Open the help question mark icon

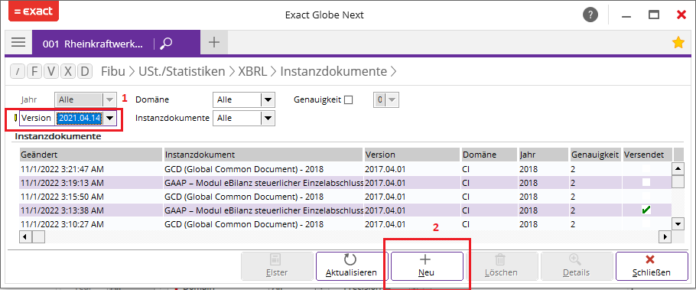tap(590, 15)
